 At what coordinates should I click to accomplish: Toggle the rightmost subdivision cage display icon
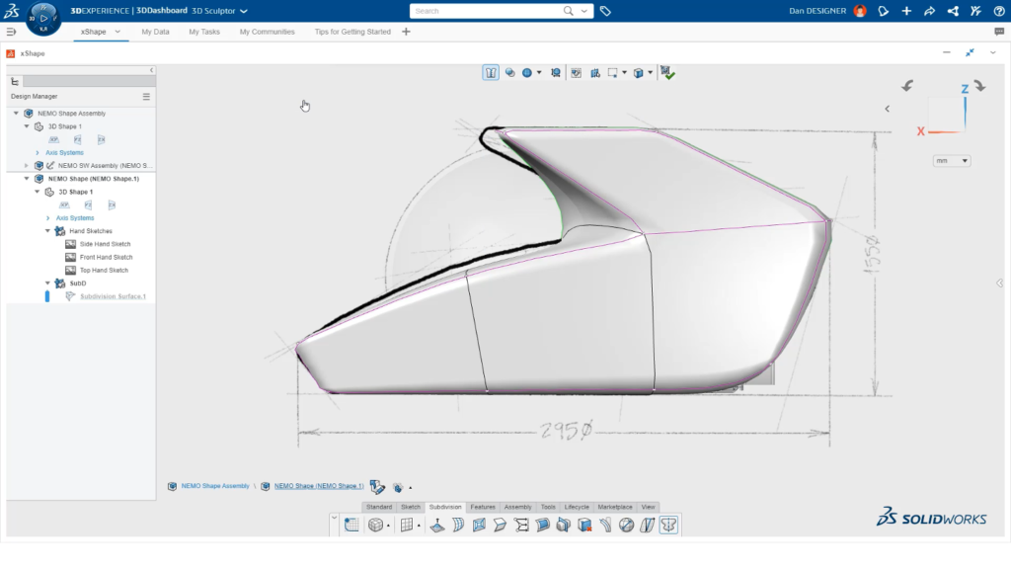[669, 525]
